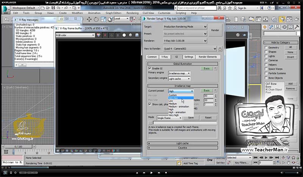The width and height of the screenshot is (303, 177).
Task: Toggle the Shapes hide category checkbox
Action: click(266, 52)
